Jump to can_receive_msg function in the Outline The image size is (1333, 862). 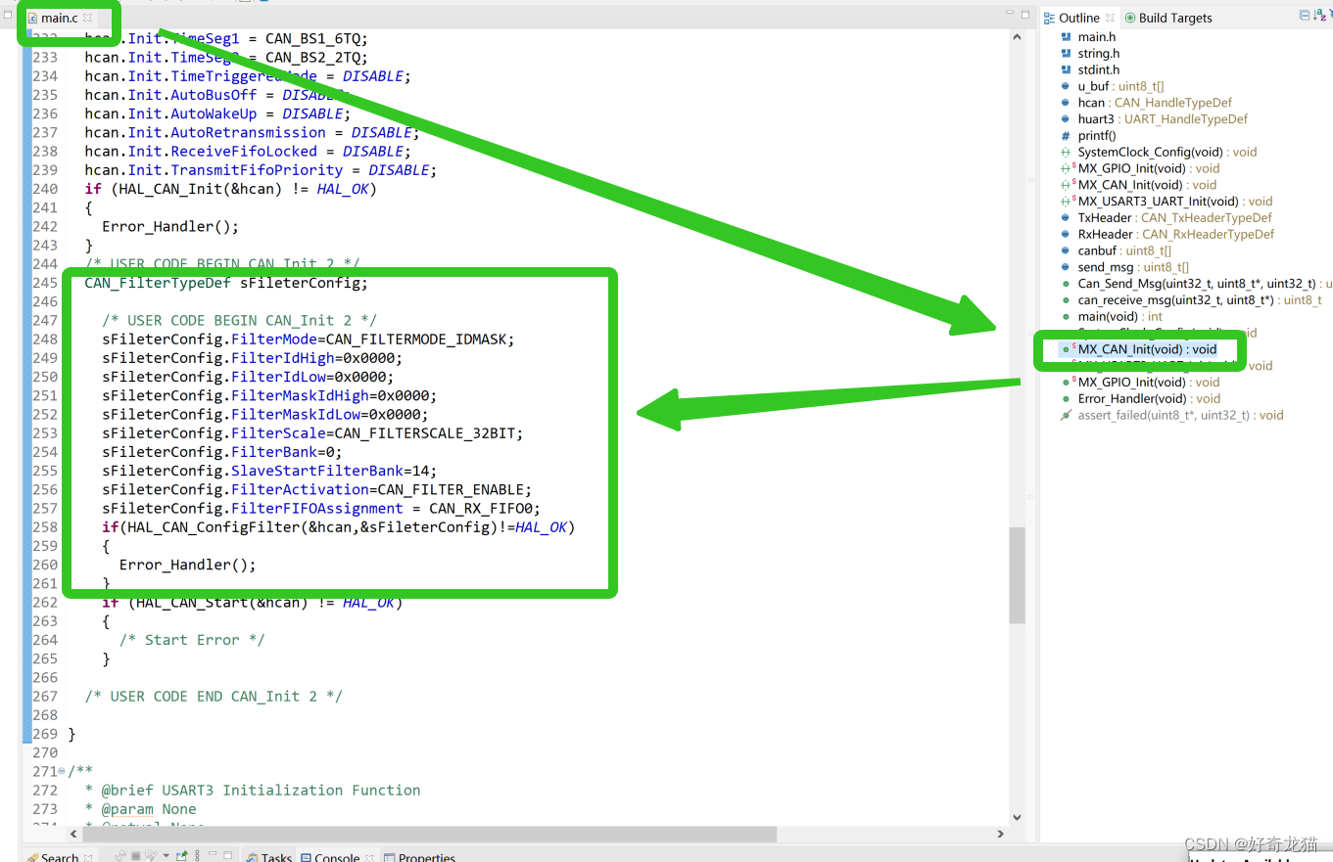(x=1192, y=300)
